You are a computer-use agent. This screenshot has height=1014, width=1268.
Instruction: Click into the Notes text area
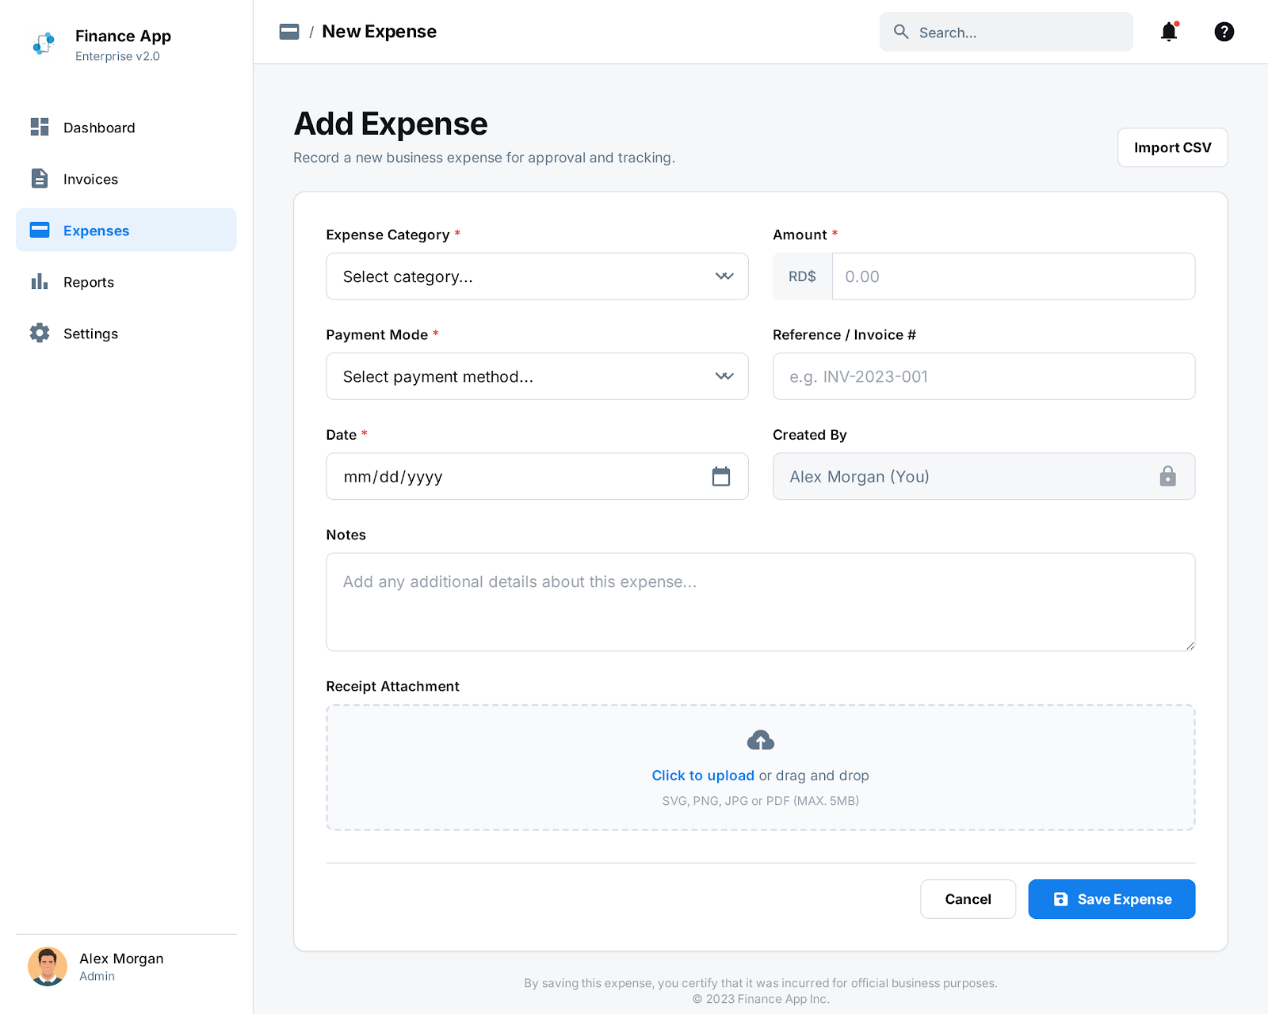click(x=760, y=602)
